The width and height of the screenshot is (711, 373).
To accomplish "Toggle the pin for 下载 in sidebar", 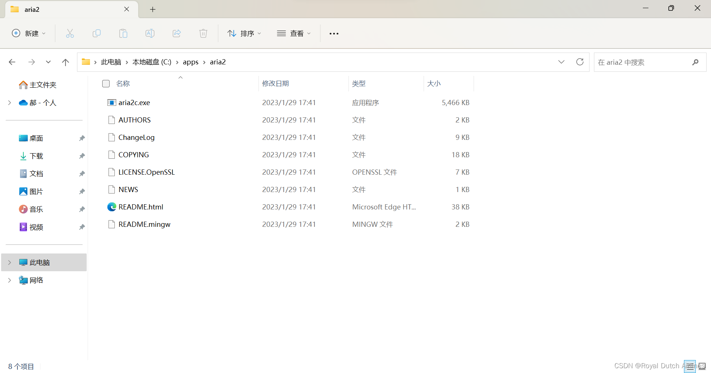I will tap(81, 156).
